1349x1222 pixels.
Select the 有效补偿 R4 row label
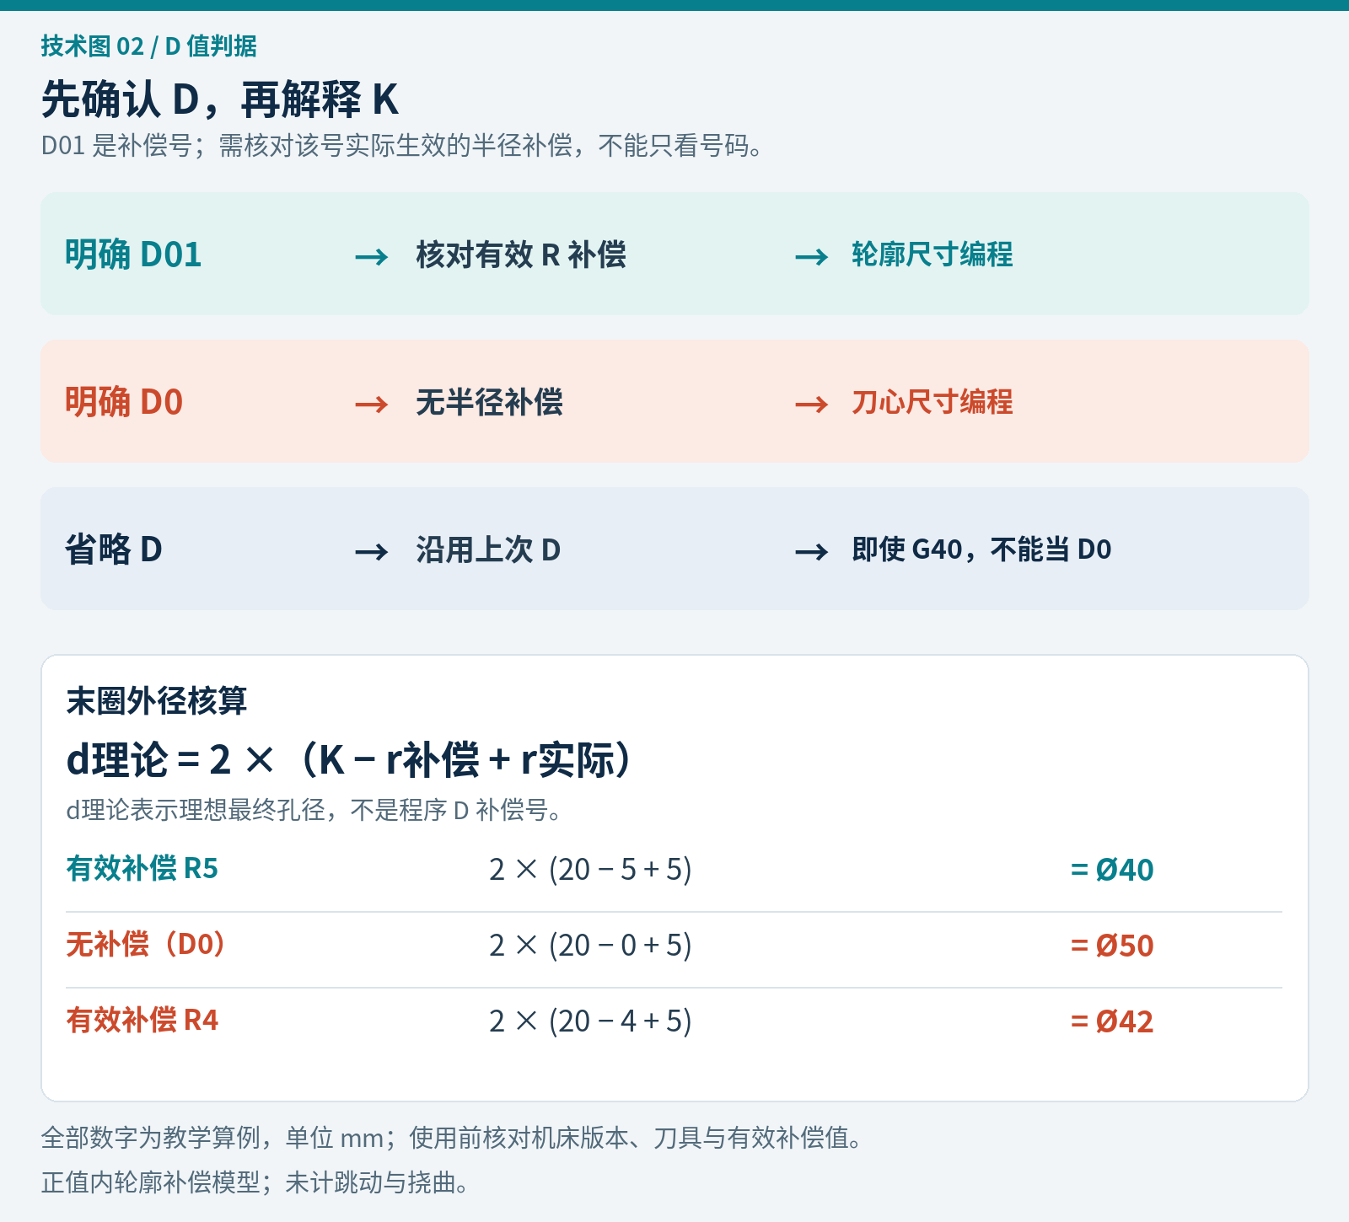pyautogui.click(x=142, y=1020)
